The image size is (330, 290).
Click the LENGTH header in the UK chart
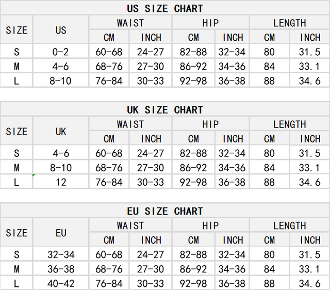pos(289,124)
